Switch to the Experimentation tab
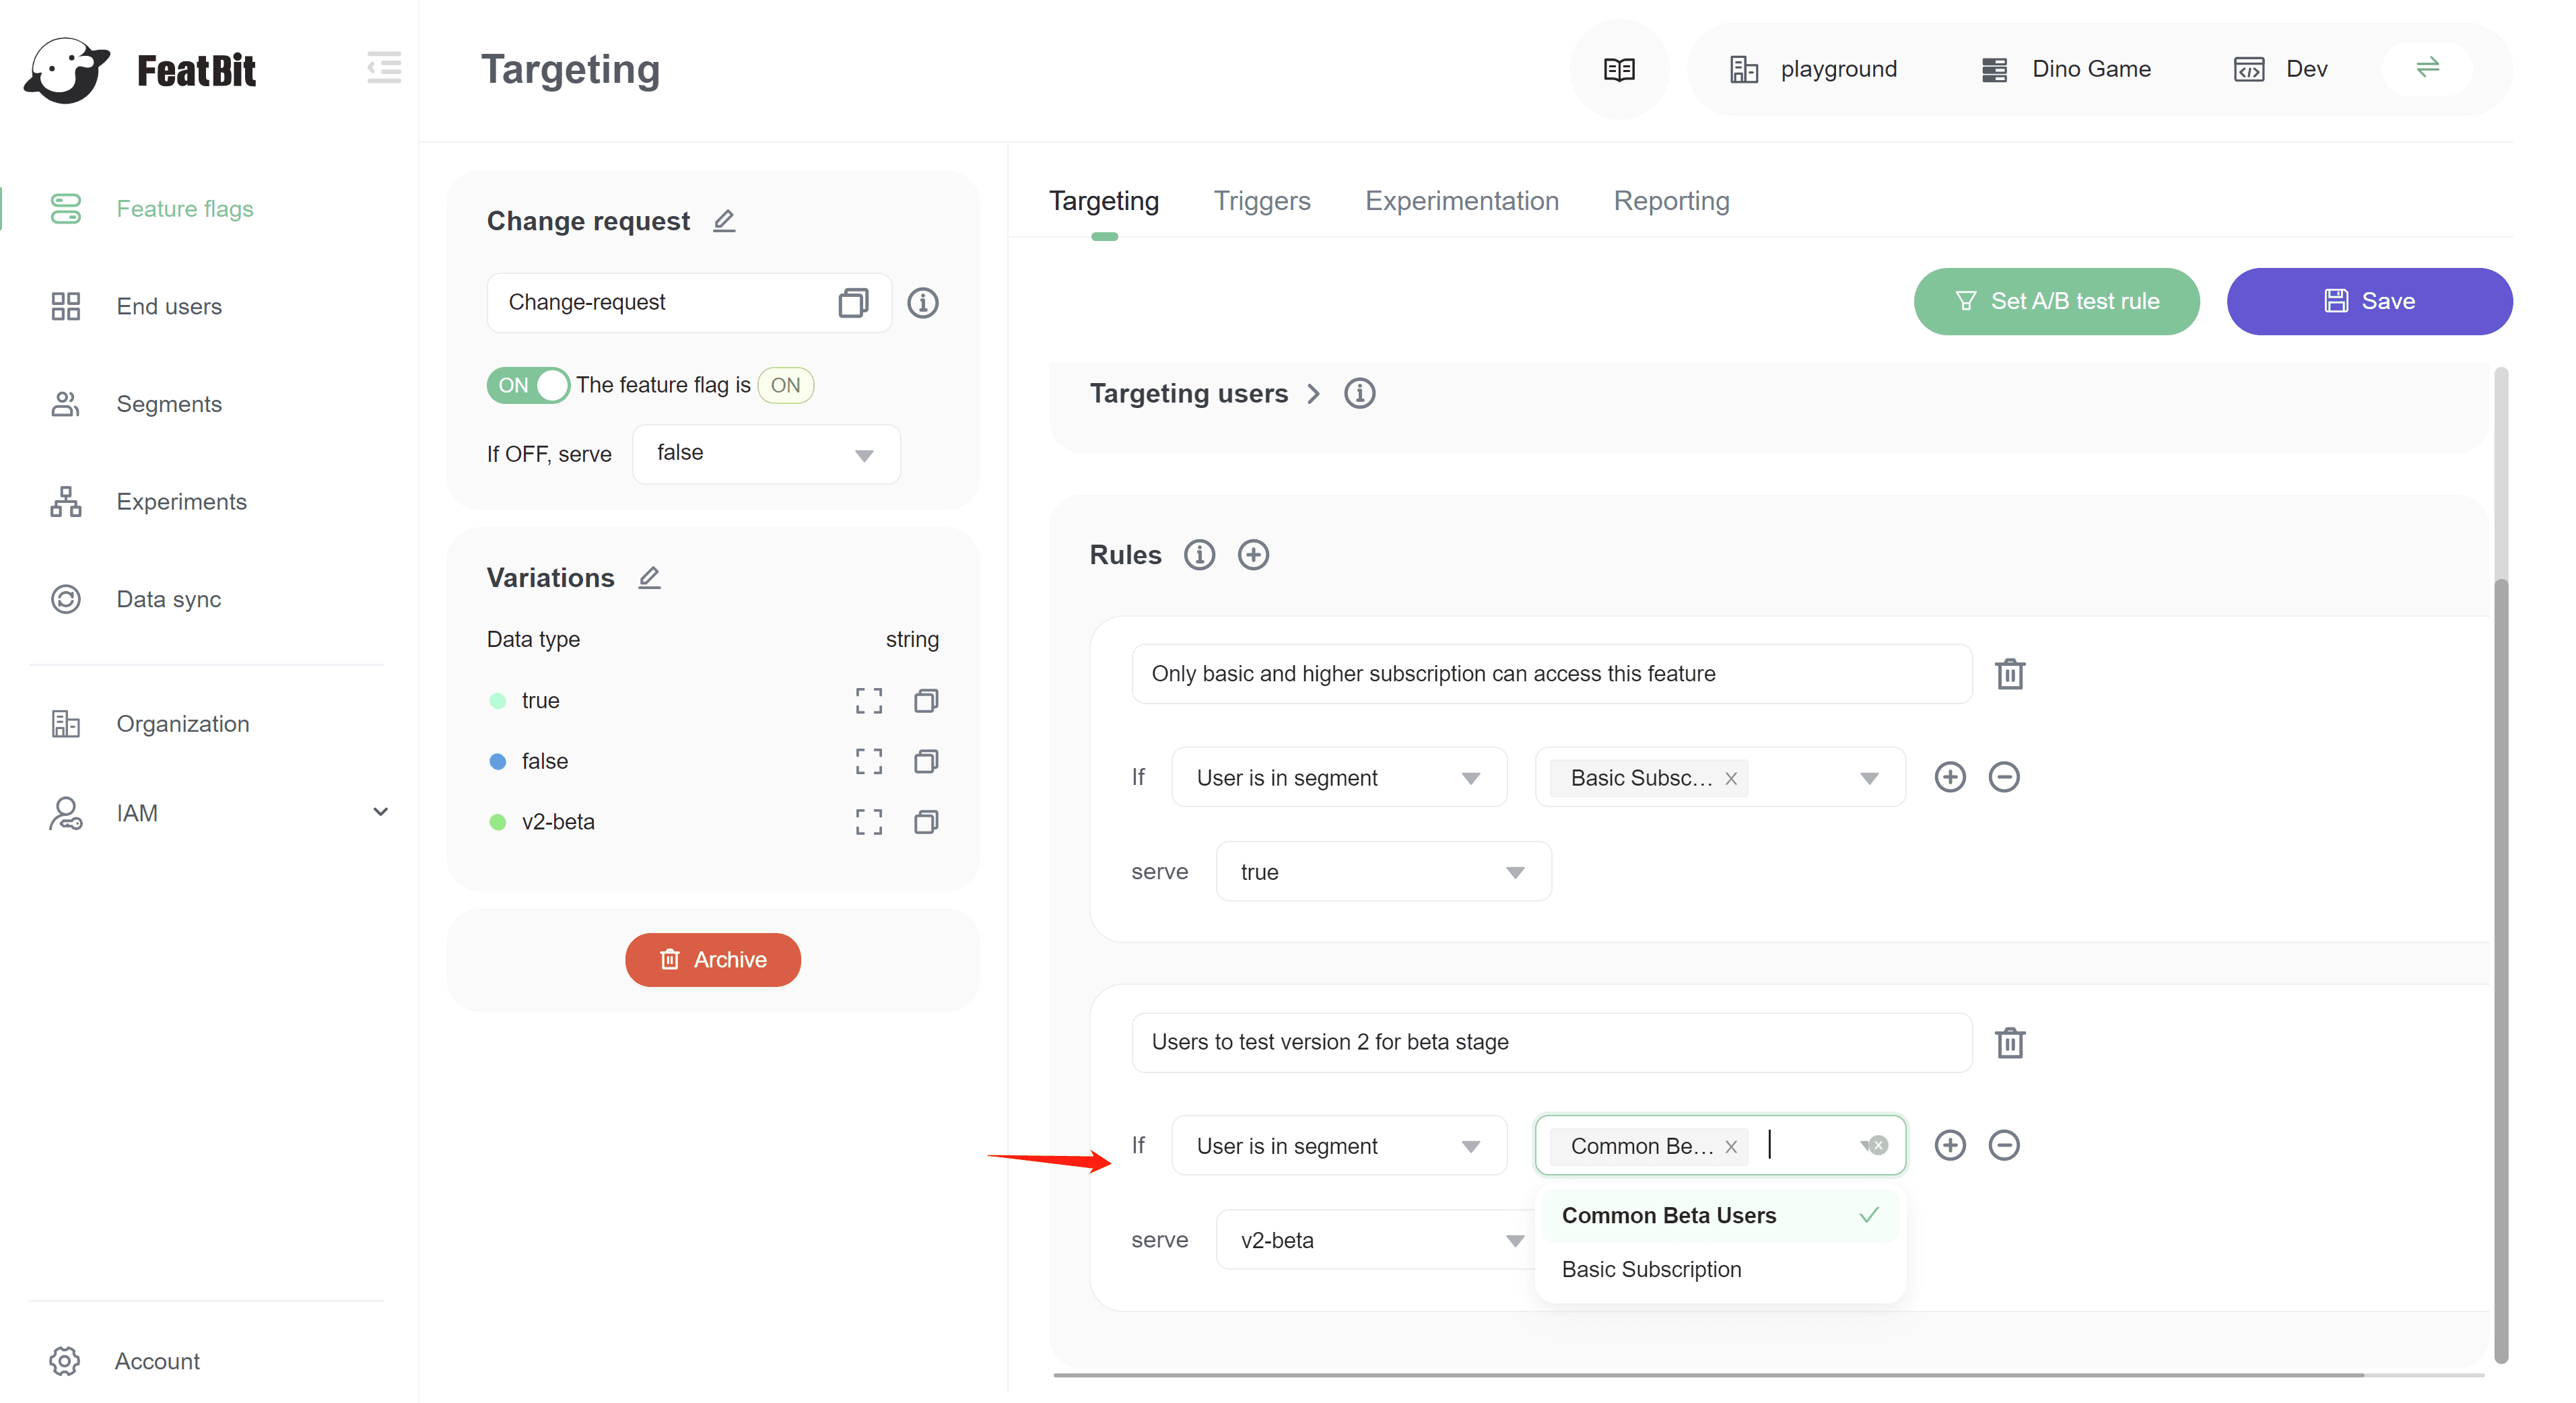Screen dimensions: 2576x1403 tap(1461, 201)
